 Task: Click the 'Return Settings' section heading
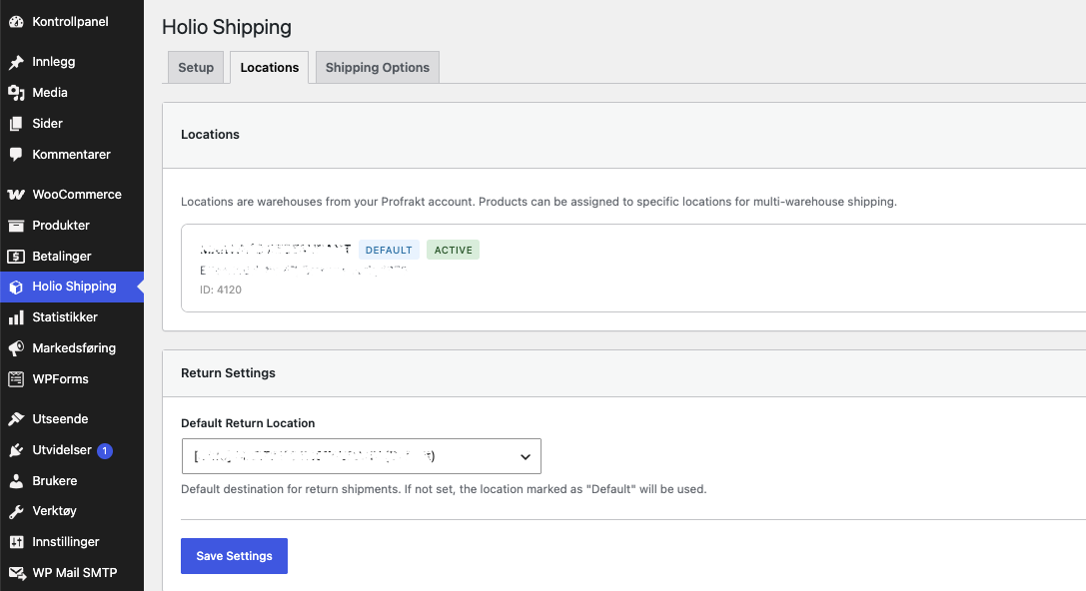pyautogui.click(x=228, y=373)
